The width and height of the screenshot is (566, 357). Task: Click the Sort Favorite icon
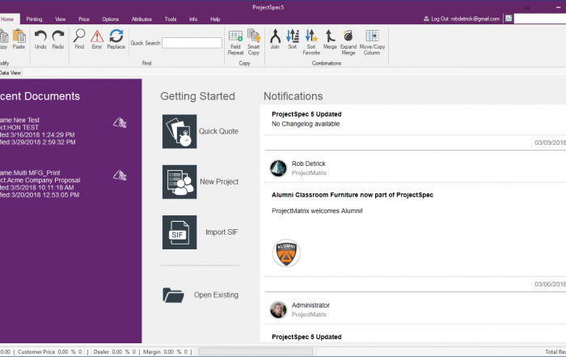click(311, 36)
